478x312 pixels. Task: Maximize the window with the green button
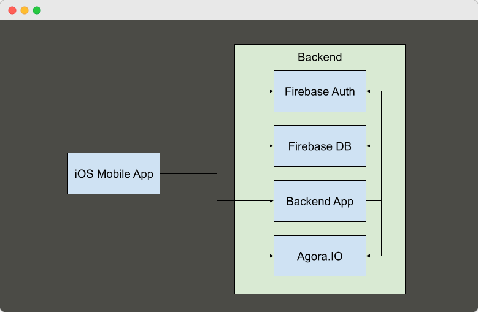coord(37,10)
